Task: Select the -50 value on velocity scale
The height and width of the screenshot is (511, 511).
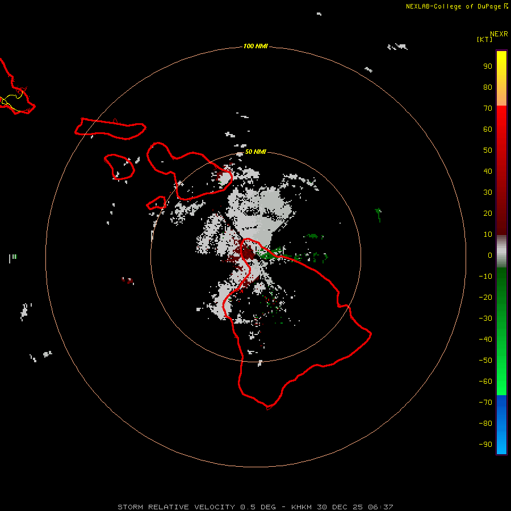Action: pos(485,361)
